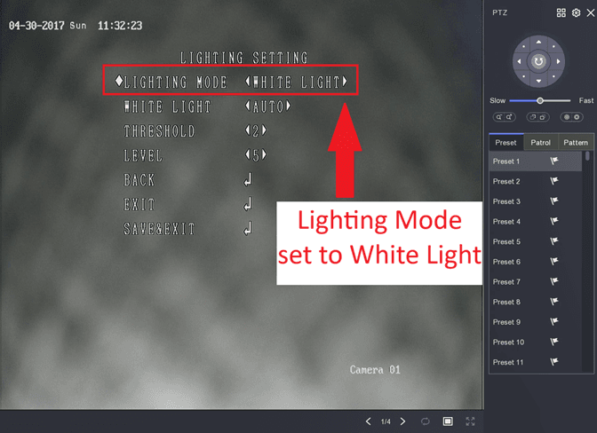Select Preset 8 in the list
This screenshot has width=597, height=433.
536,303
